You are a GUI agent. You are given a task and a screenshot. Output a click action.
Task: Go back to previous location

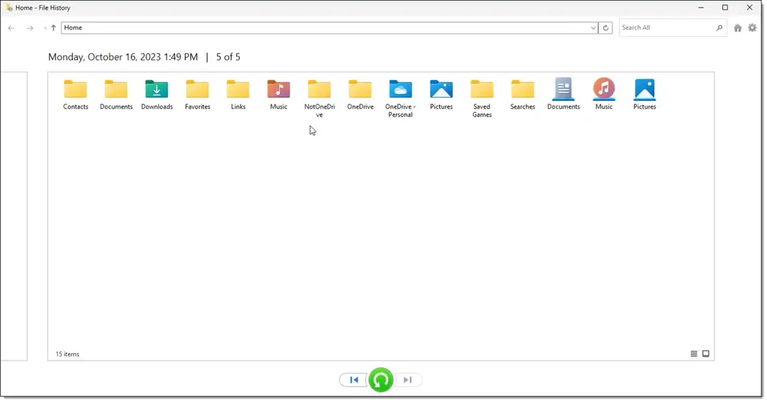pyautogui.click(x=11, y=28)
